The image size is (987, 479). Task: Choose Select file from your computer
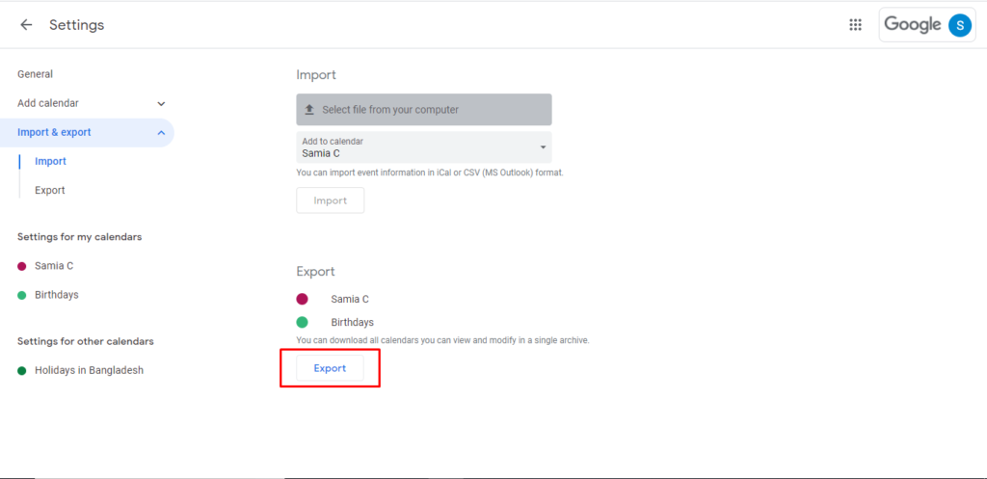[x=424, y=110]
